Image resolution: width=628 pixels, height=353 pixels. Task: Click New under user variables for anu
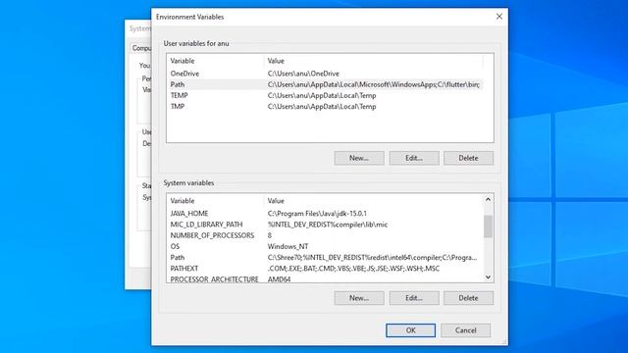tap(359, 158)
